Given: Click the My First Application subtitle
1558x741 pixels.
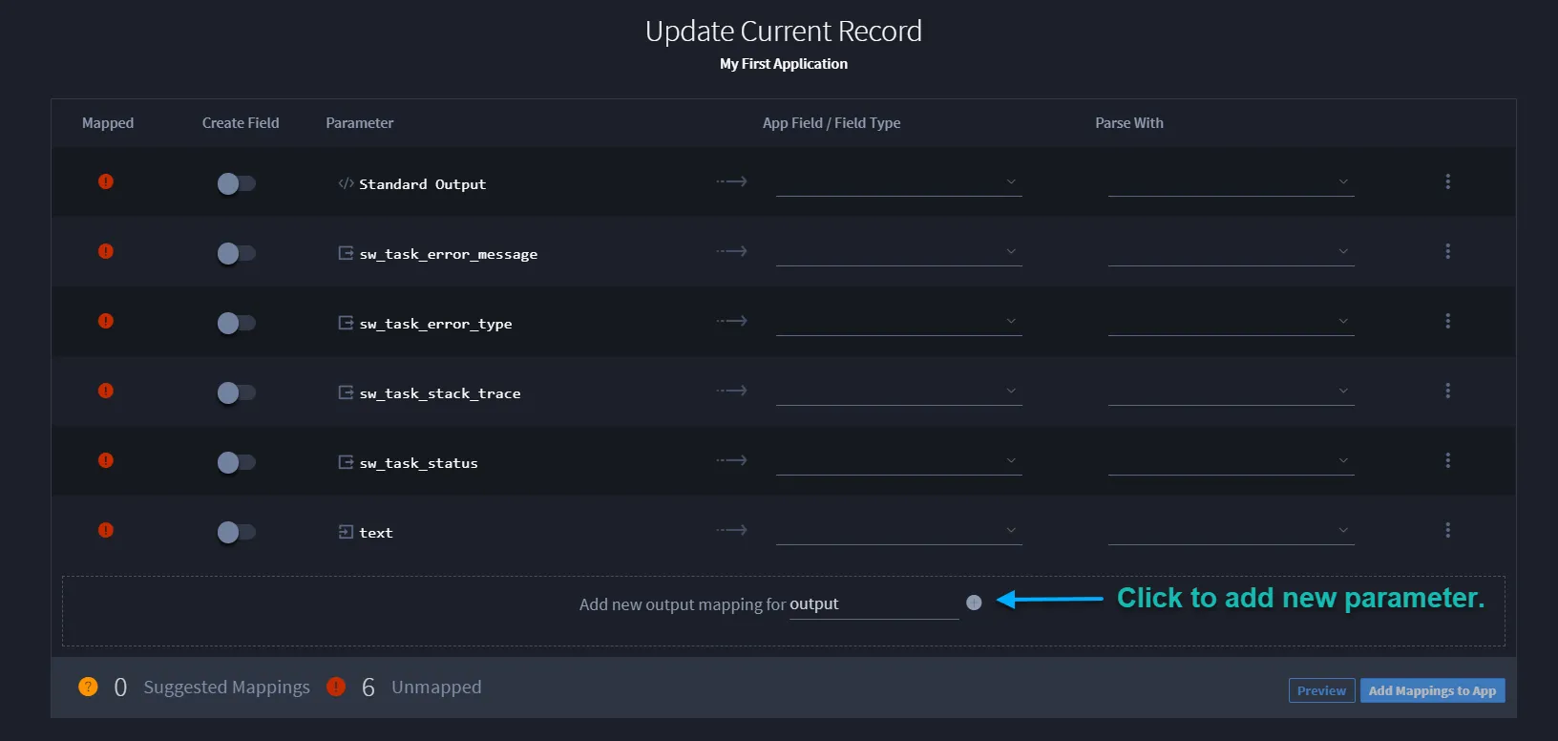Looking at the screenshot, I should 784,64.
